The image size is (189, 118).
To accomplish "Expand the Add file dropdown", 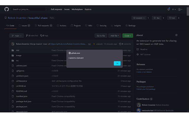I will pos(115,36).
